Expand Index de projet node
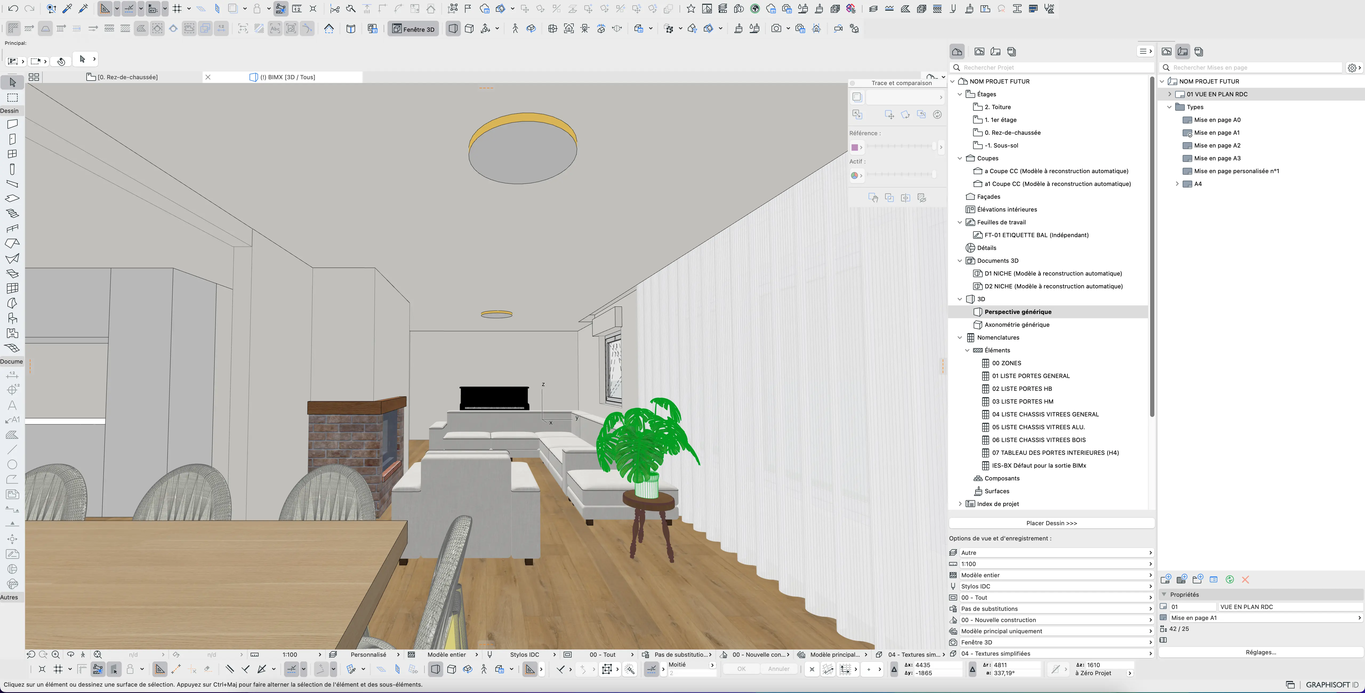Image resolution: width=1365 pixels, height=693 pixels. (x=960, y=504)
